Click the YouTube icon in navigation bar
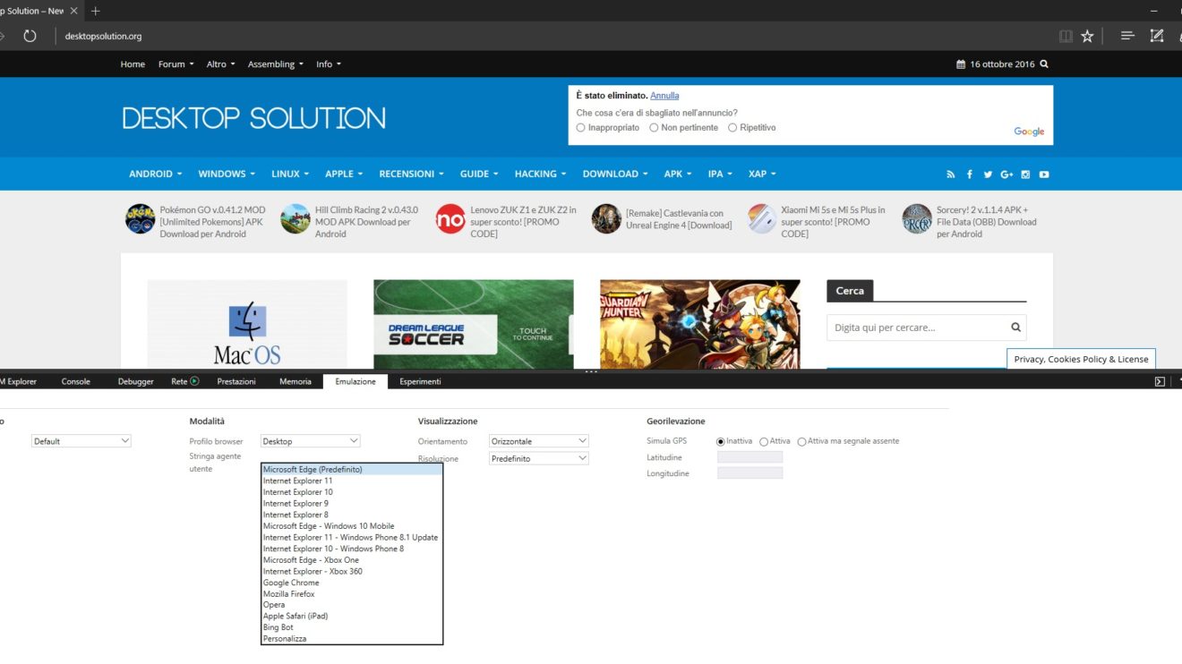 1044,175
